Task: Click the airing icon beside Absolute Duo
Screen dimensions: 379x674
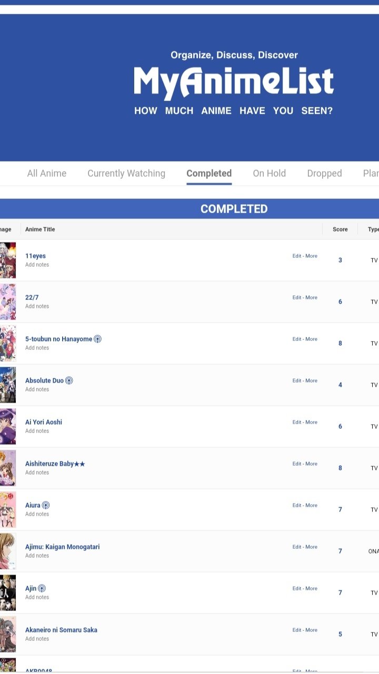Action: click(69, 380)
